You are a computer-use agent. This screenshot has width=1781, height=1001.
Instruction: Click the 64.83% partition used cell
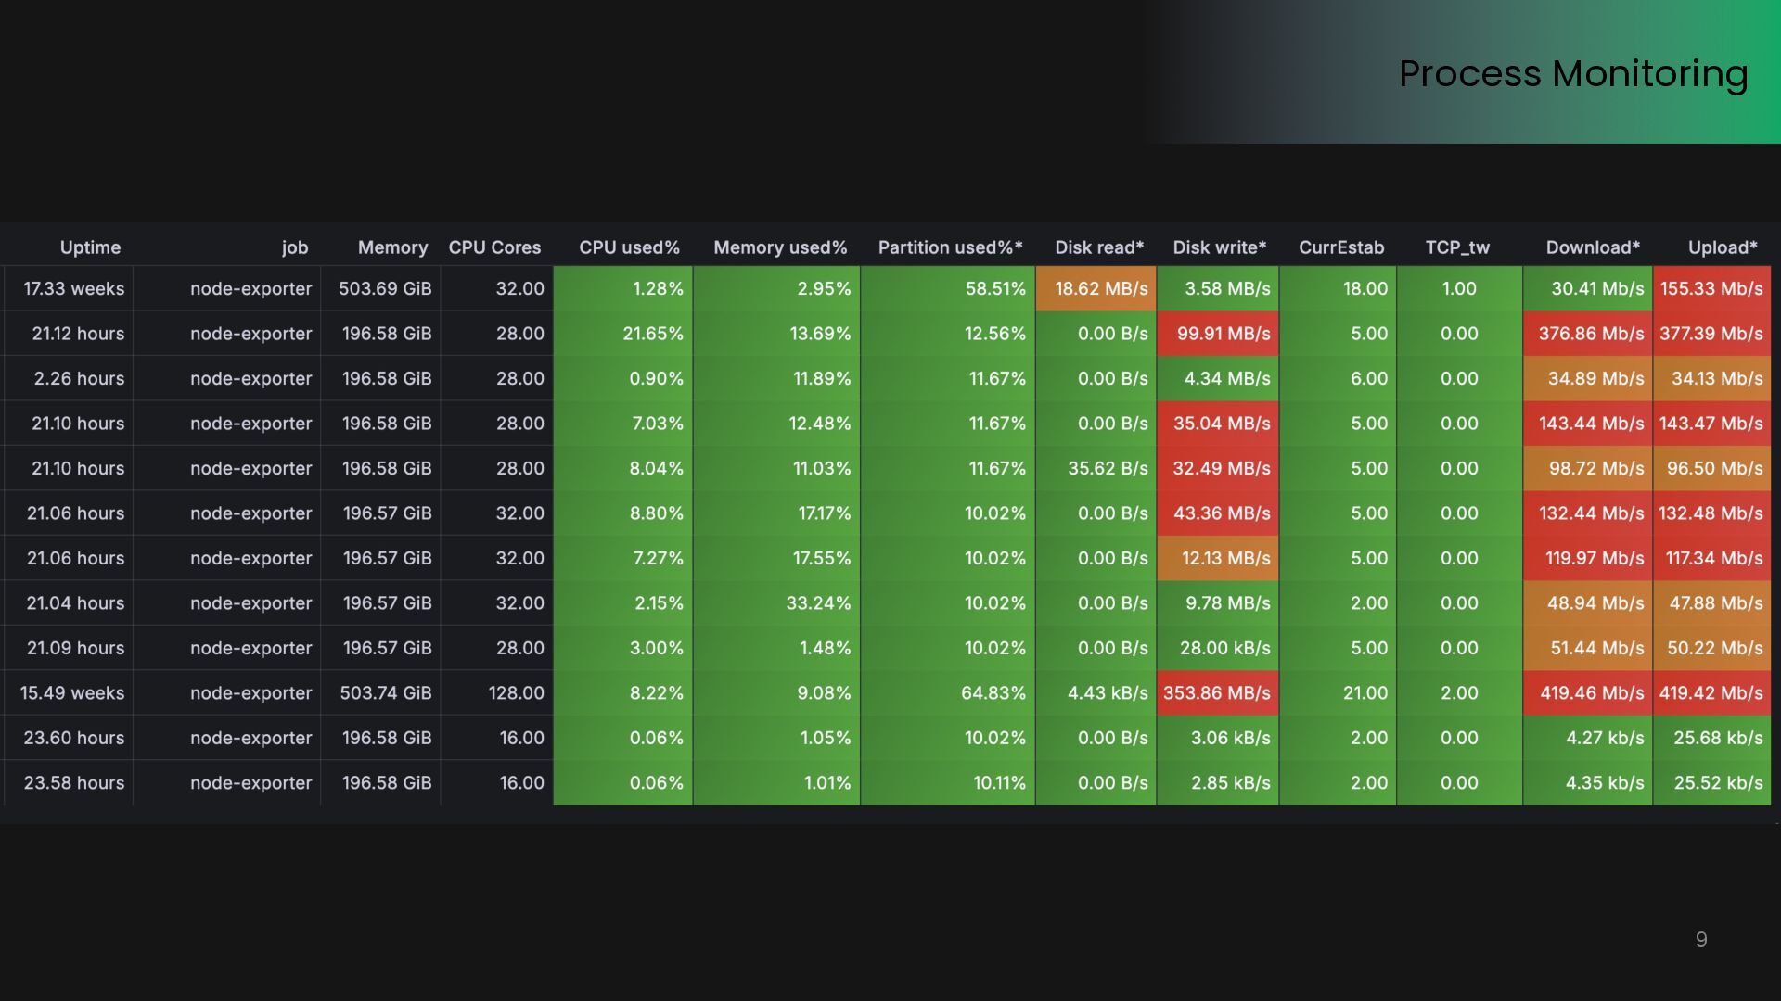tap(993, 693)
